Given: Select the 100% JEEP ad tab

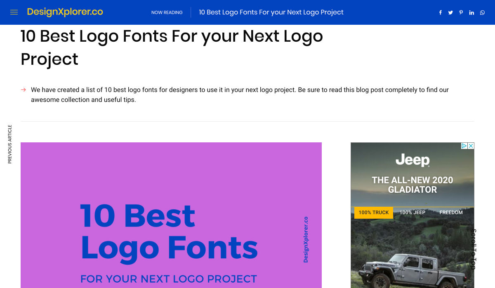Looking at the screenshot, I should click(x=412, y=212).
